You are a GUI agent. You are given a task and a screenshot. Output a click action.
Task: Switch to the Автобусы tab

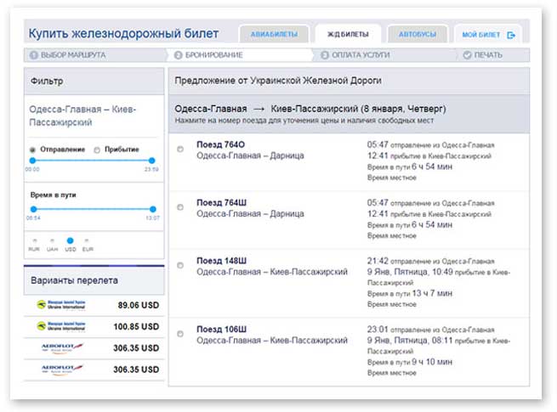tap(418, 35)
